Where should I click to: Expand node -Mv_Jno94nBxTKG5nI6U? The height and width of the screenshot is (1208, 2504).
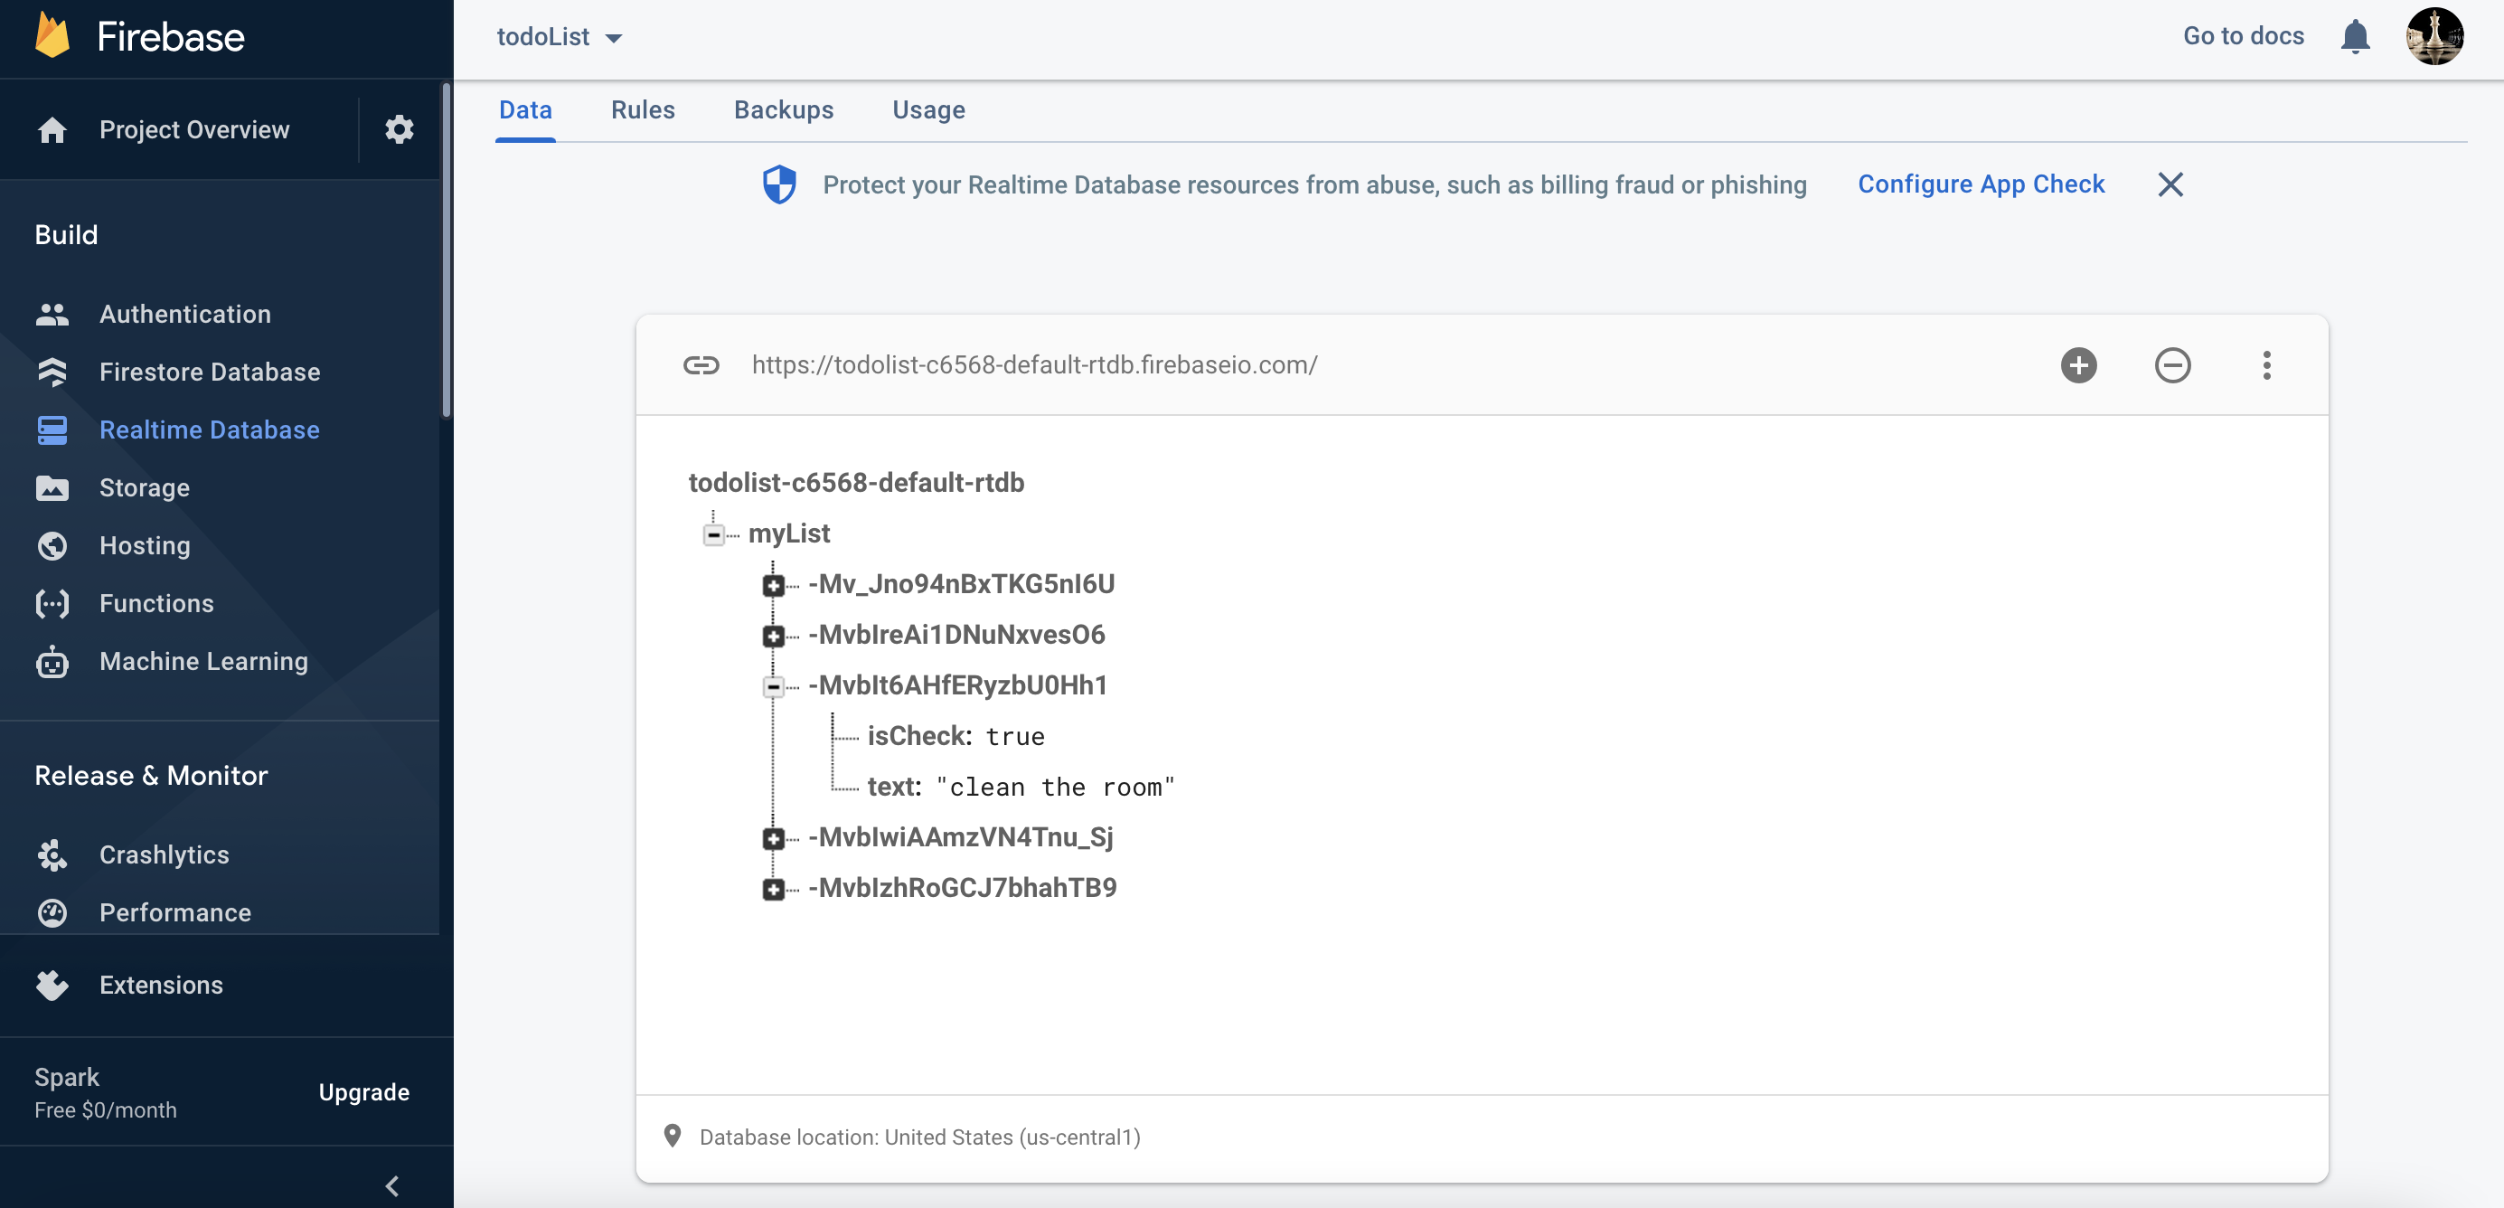[773, 584]
